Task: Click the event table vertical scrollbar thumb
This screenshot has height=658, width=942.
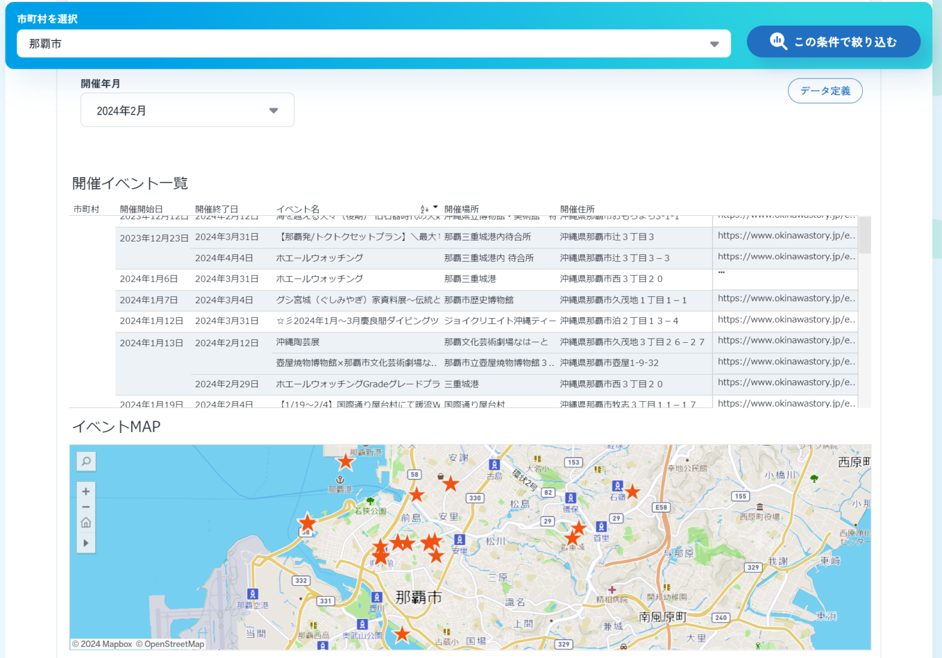Action: point(865,235)
